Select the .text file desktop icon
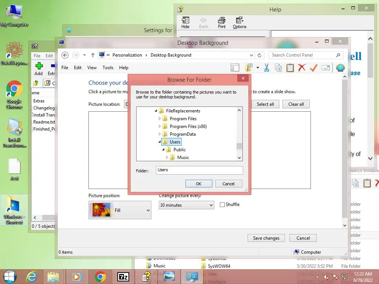Screen dimensions: 379x284 14,169
